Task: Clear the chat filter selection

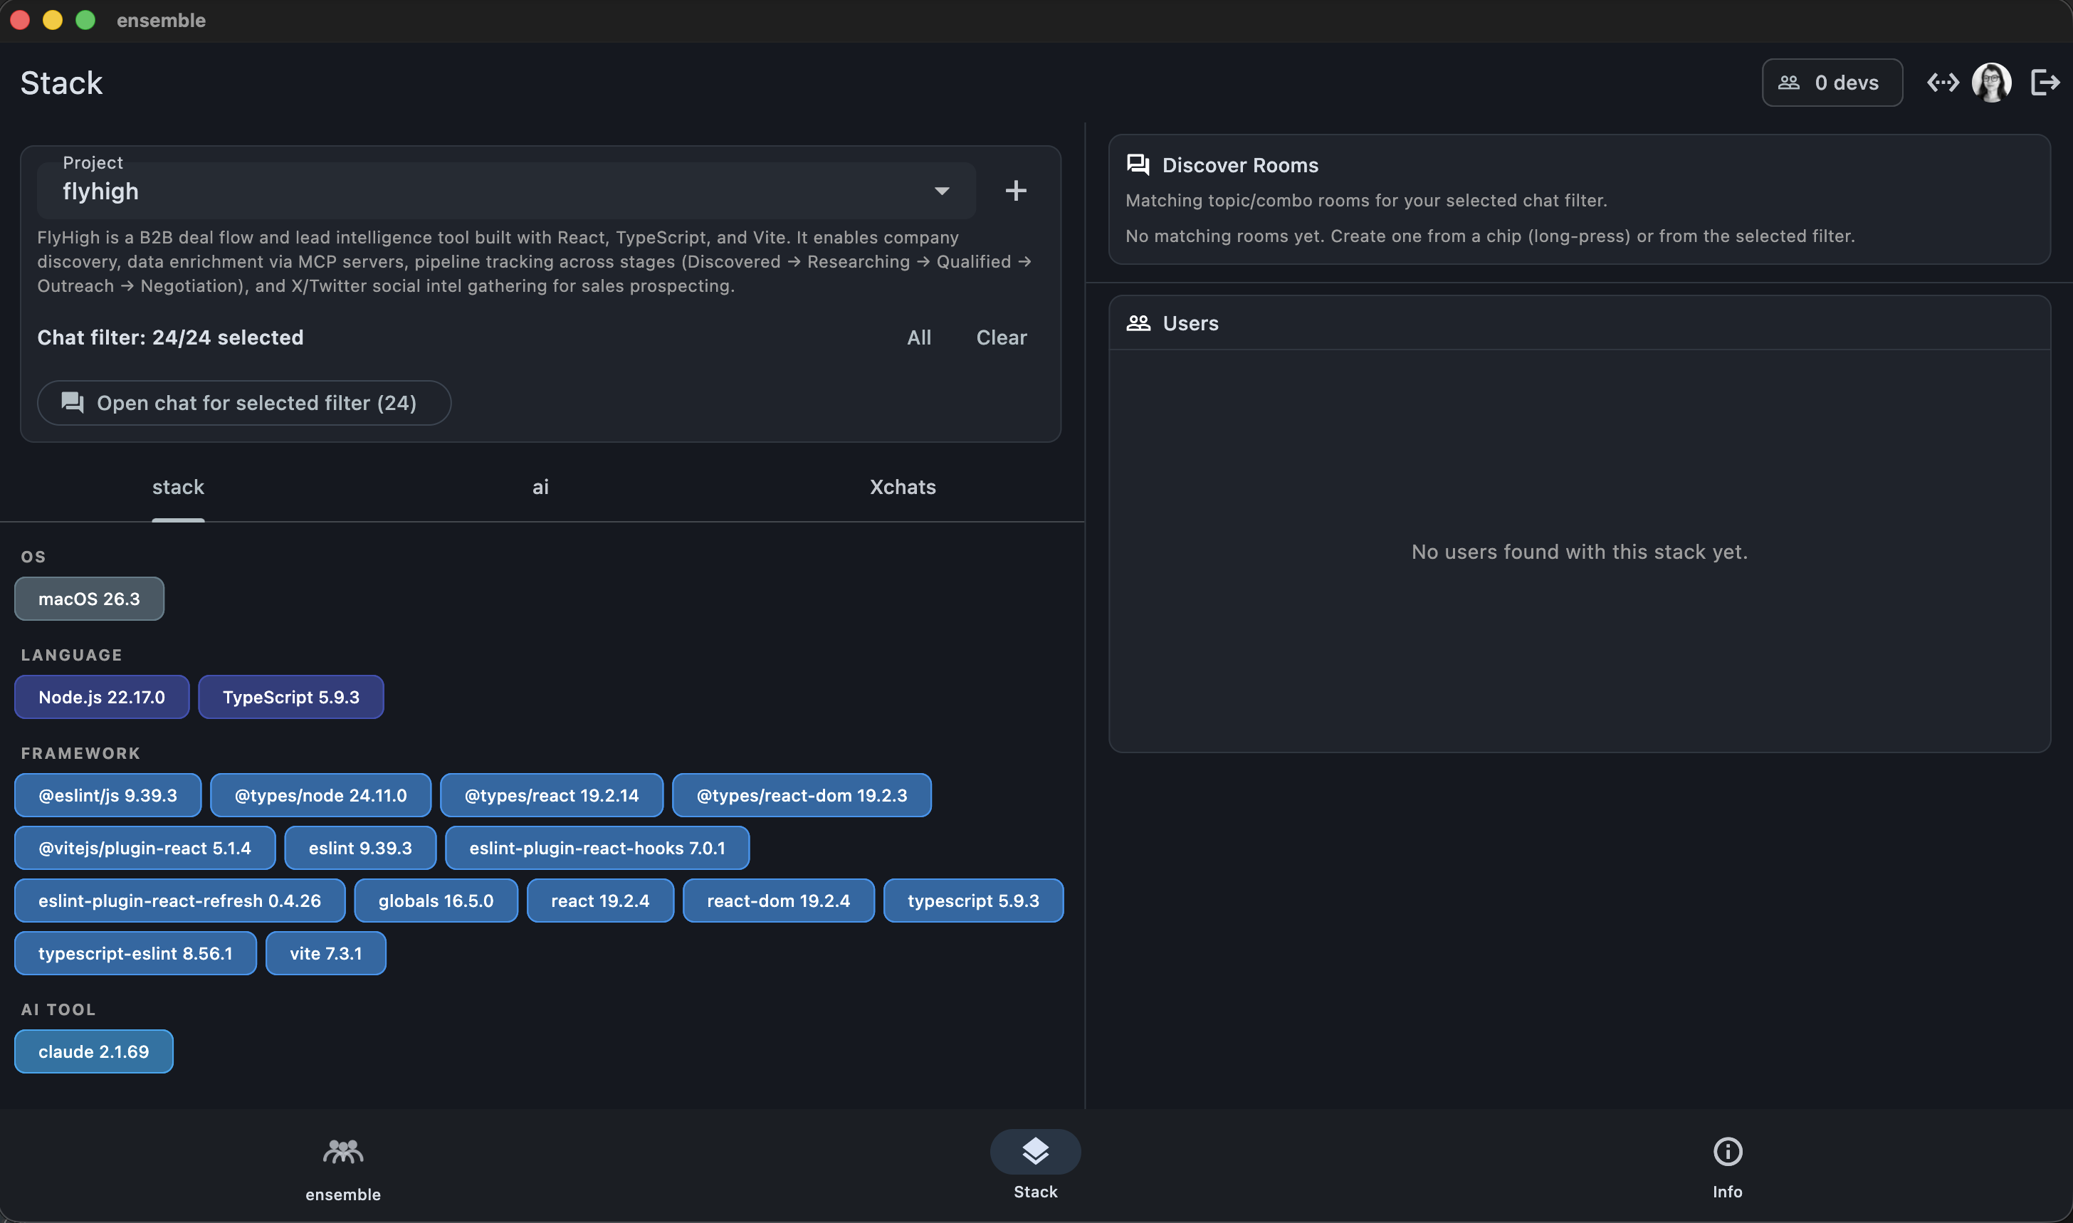Action: pyautogui.click(x=1001, y=337)
